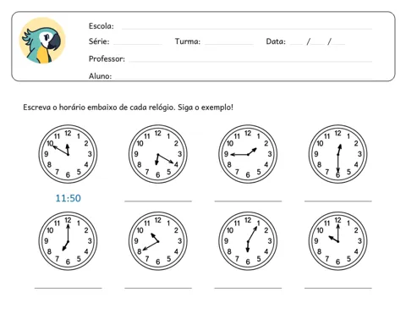Click the 'Professor:' label
The image size is (406, 325).
coord(107,58)
